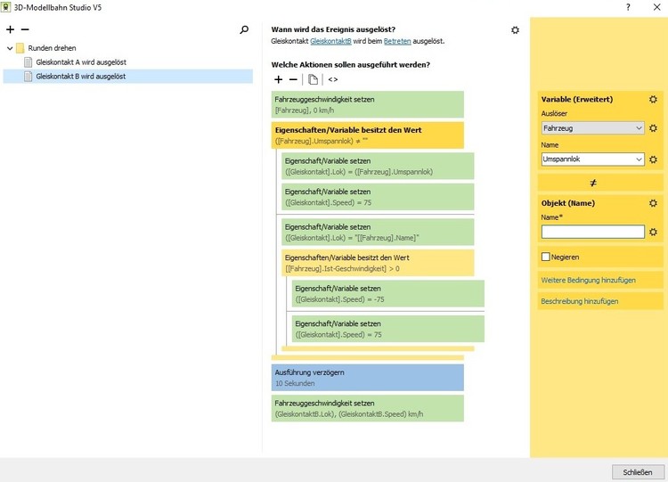Click the gear next to Variable (Erweitert)
This screenshot has width=668, height=482.
653,100
